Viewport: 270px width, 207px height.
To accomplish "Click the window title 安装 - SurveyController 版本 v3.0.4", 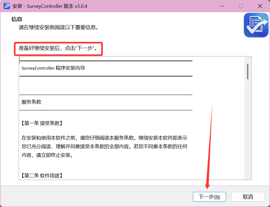I will (x=50, y=6).
